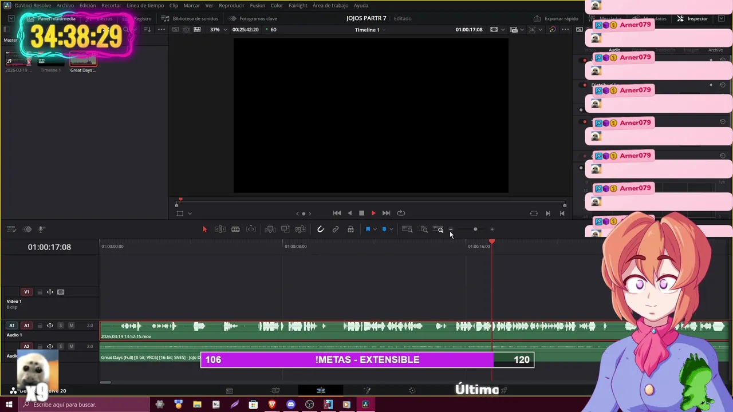Stop playback in the viewer
This screenshot has height=412, width=733.
[361, 213]
